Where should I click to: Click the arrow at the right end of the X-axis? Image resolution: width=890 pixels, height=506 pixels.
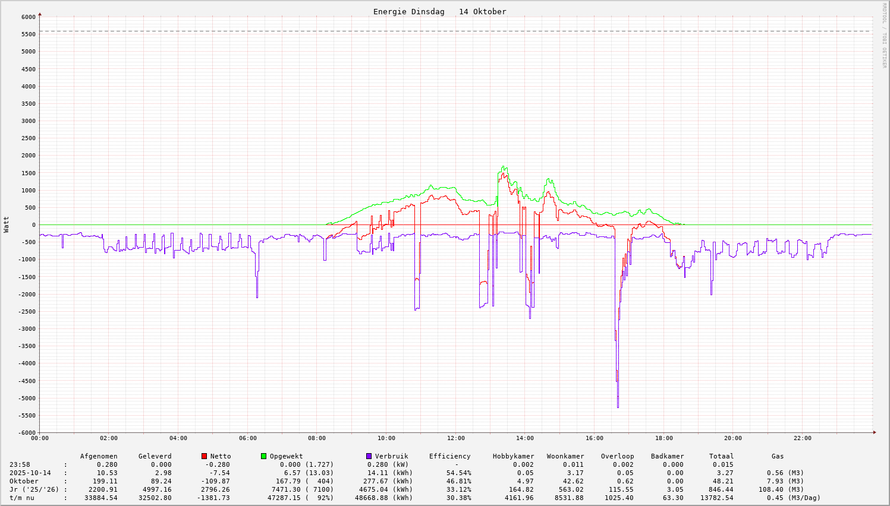tap(875, 432)
